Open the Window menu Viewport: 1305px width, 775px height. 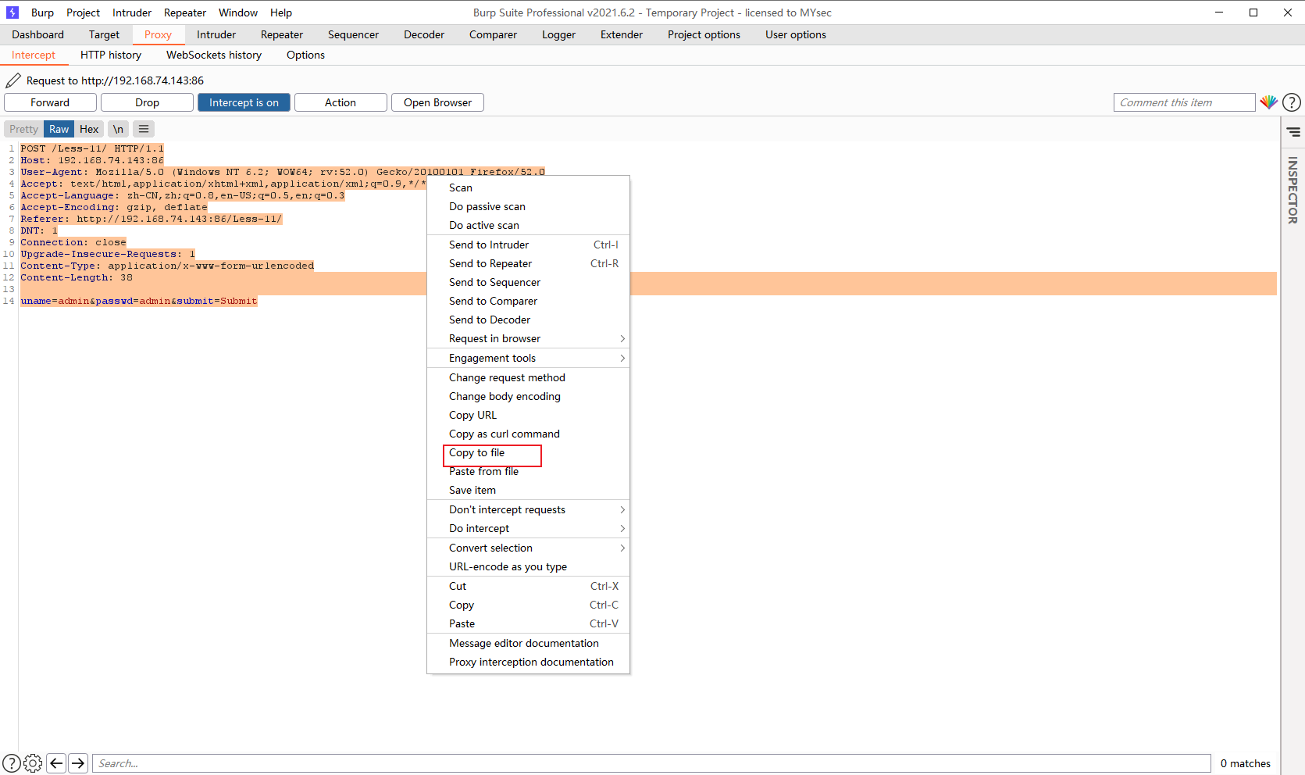238,12
